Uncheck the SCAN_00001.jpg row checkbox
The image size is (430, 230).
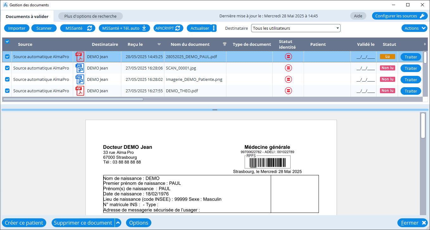(7, 68)
